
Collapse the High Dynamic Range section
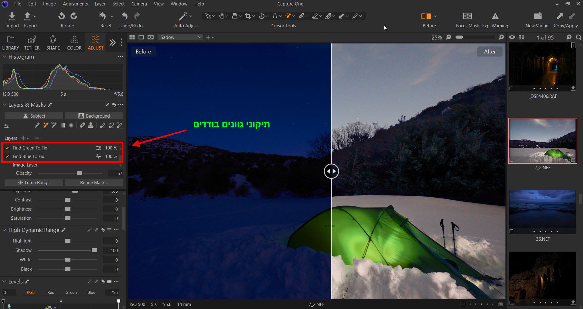pos(4,230)
